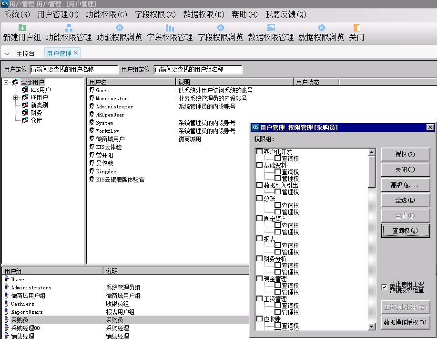Viewport: 437px width, 339px height.
Task: Click the 关闭 toolbar icon
Action: 357,28
